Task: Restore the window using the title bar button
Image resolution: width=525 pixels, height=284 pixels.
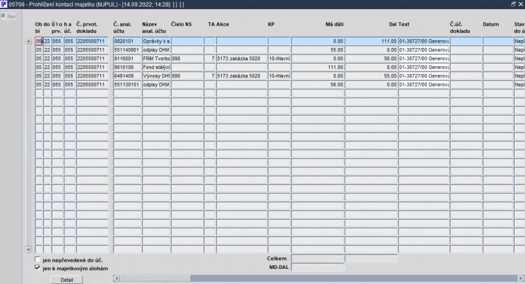Action: pyautogui.click(x=513, y=4)
